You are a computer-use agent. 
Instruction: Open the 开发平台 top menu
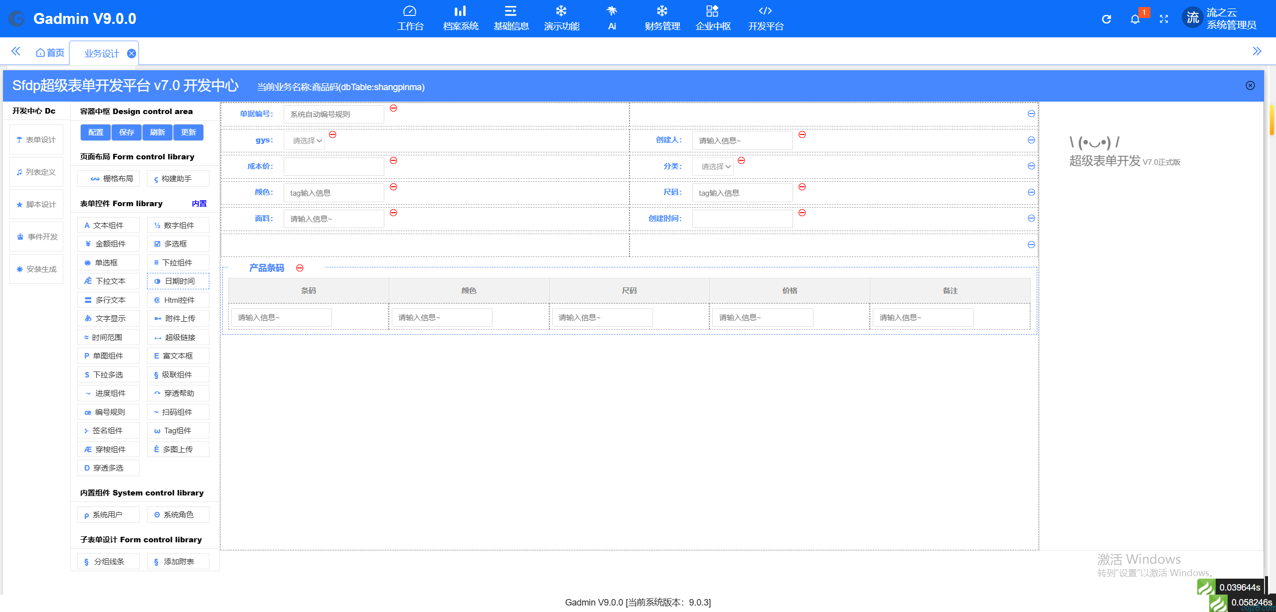coord(765,18)
